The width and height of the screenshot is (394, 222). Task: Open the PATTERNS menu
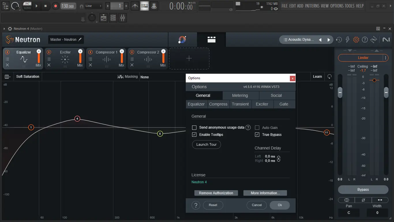click(x=312, y=6)
